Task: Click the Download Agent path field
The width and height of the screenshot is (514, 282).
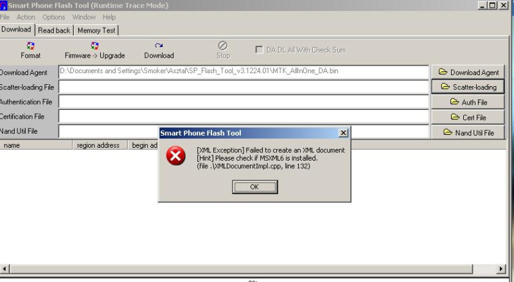Action: (x=244, y=72)
